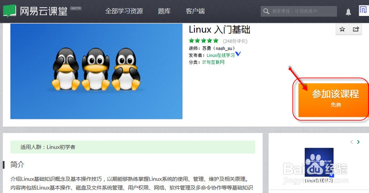
Task: Click the five-star rating icons
Action: coord(204,41)
